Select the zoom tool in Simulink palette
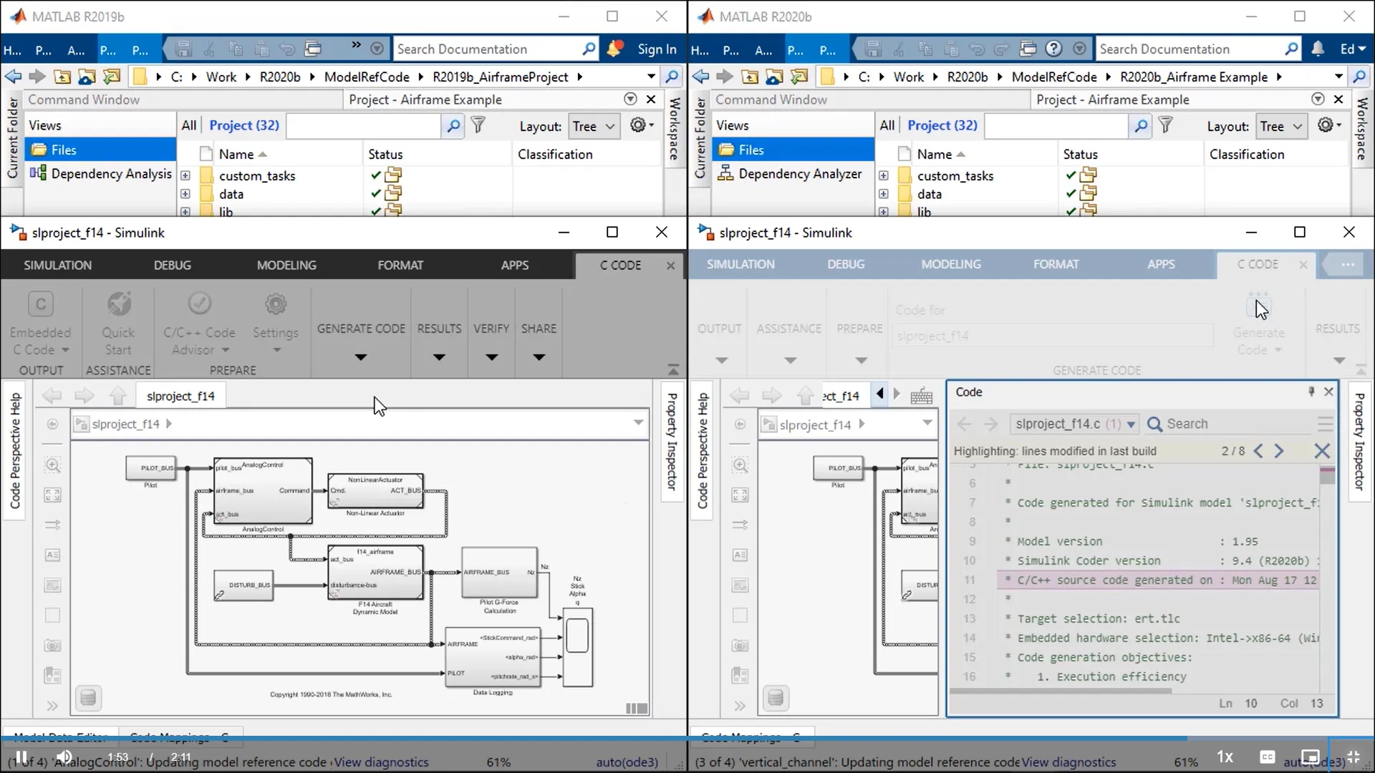 tap(52, 465)
